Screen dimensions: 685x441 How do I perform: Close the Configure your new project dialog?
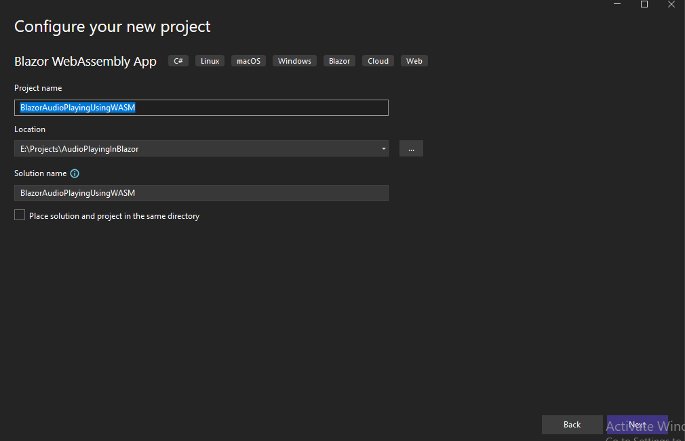coord(671,5)
